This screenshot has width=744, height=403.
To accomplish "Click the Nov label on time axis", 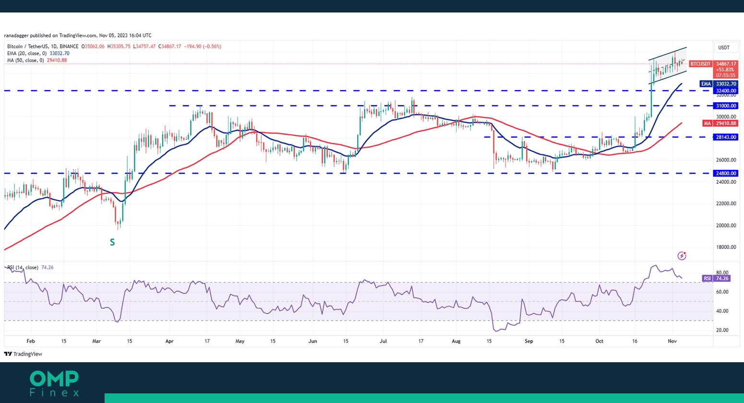I will click(672, 342).
